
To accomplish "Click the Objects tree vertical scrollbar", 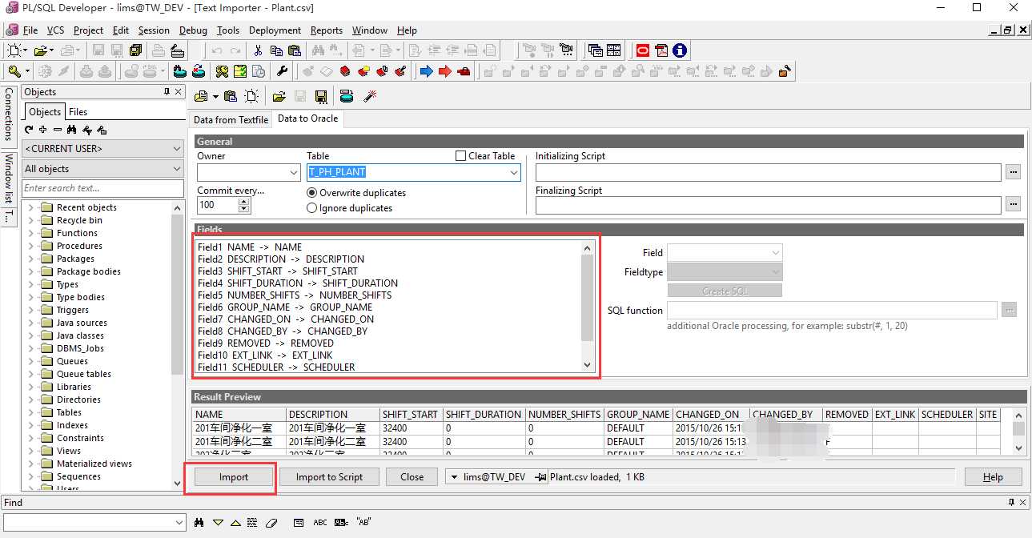I will pyautogui.click(x=178, y=345).
